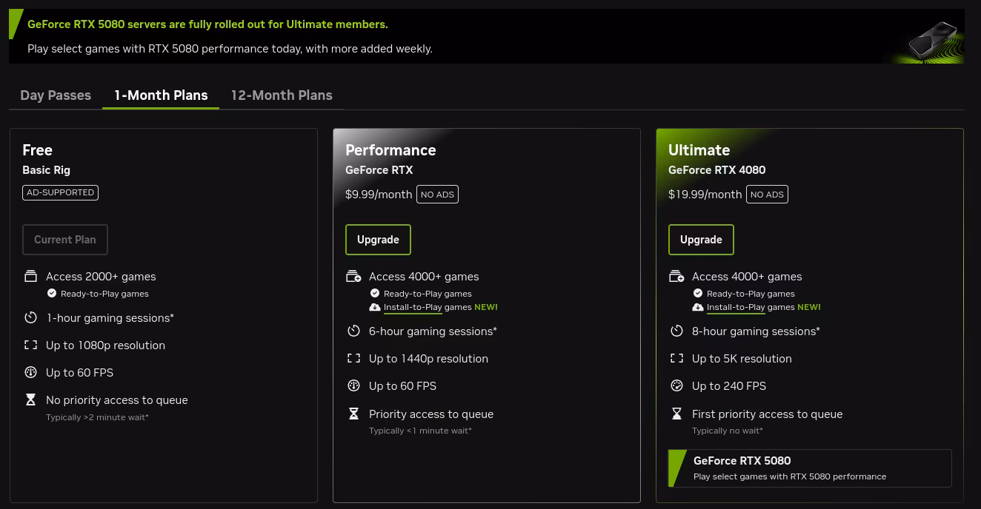The image size is (981, 509).
Task: Click the hourglass icon next to Priority access
Action: click(353, 414)
